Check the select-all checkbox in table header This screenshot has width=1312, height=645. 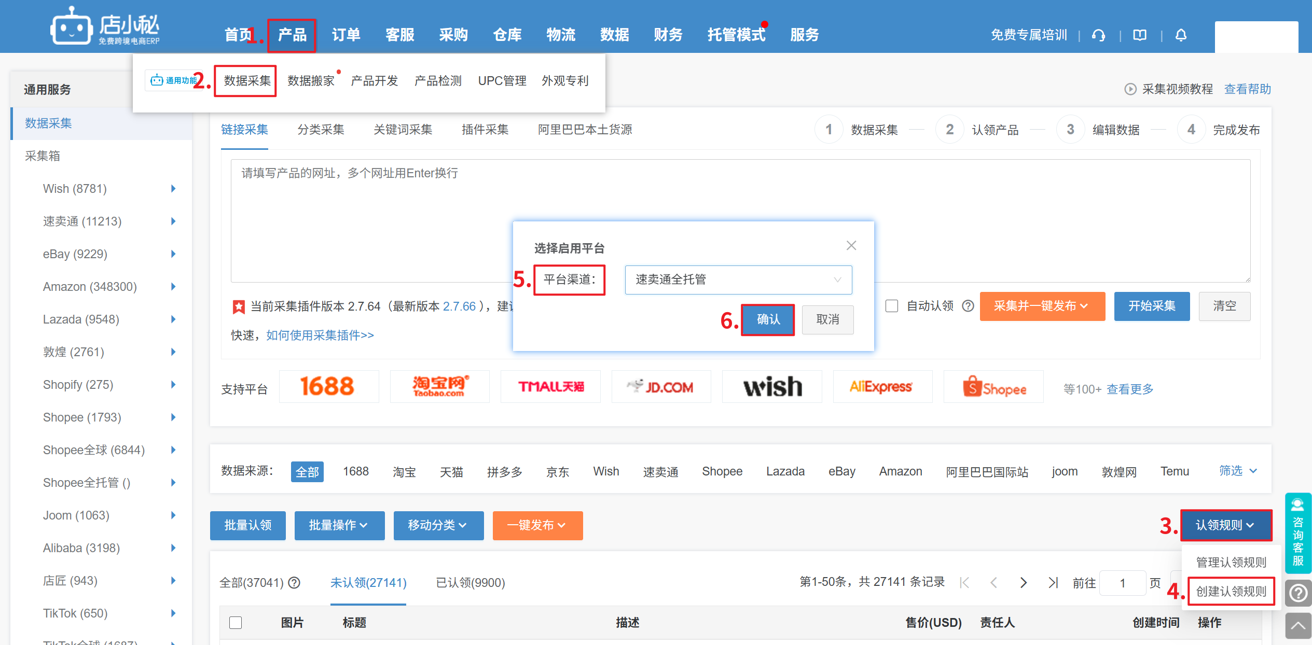(x=236, y=622)
